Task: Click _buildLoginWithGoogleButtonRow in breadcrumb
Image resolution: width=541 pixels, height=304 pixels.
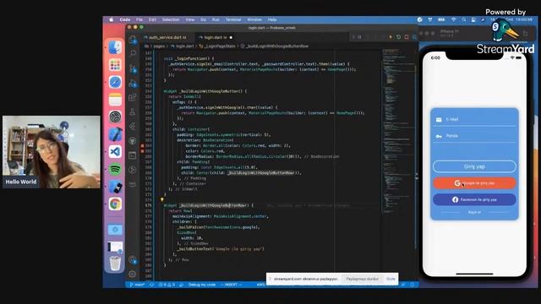Action: (x=277, y=46)
